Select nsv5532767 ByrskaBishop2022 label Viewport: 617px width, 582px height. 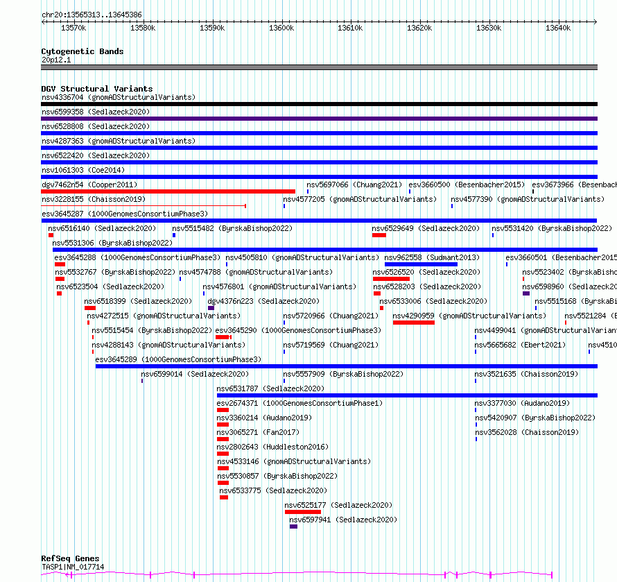pos(115,272)
